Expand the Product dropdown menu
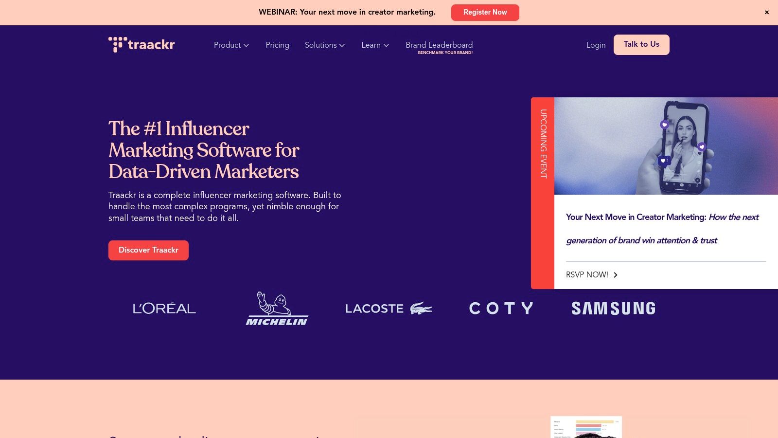 click(x=231, y=45)
